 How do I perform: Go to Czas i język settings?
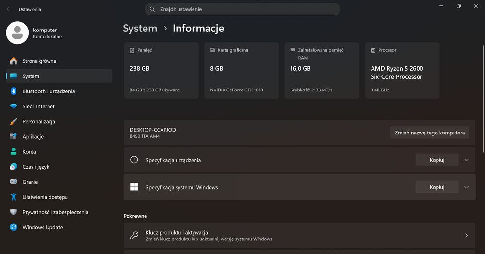(x=35, y=167)
